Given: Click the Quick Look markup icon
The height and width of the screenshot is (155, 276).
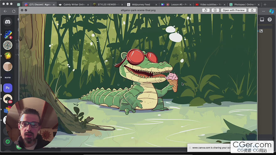Looking at the screenshot, I should 215,10.
